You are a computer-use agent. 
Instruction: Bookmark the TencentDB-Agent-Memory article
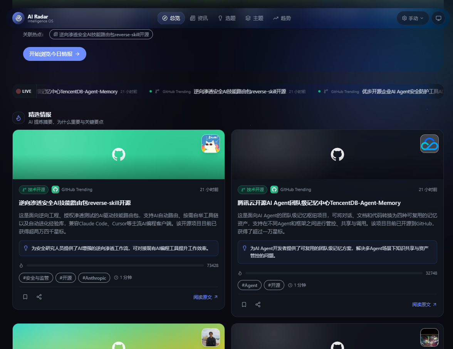(244, 304)
